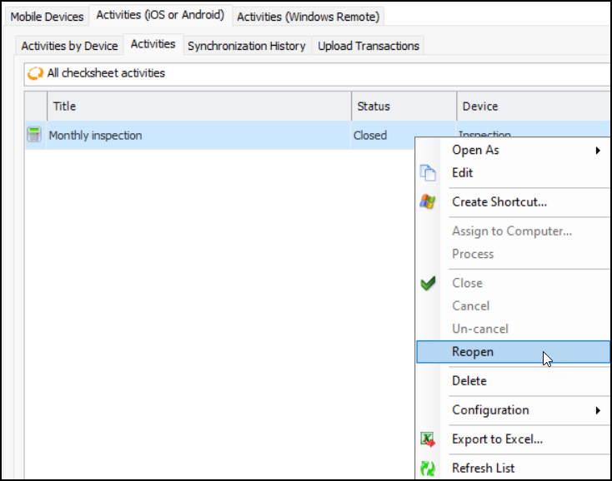Expand the Open As submenu arrow
The height and width of the screenshot is (481, 612).
tap(598, 151)
